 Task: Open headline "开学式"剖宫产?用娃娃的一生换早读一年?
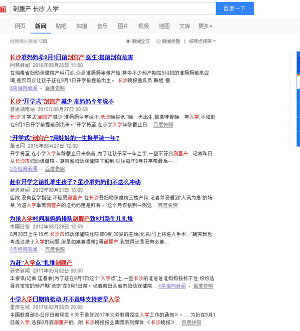(64, 138)
